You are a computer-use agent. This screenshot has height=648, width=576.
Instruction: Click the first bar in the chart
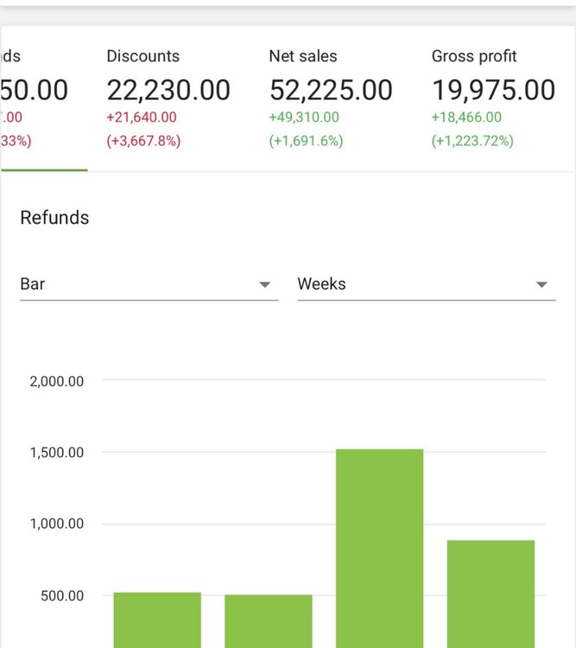[157, 619]
